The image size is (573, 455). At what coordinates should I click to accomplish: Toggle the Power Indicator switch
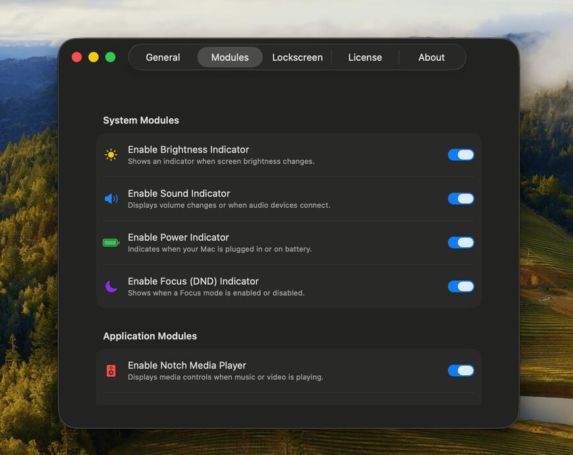click(460, 243)
